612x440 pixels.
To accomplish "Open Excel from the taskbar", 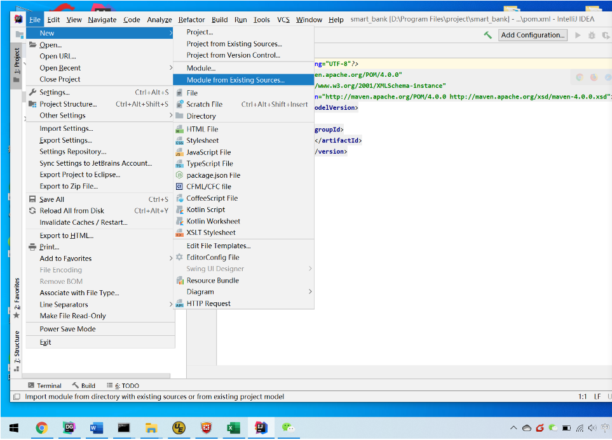I will 233,428.
